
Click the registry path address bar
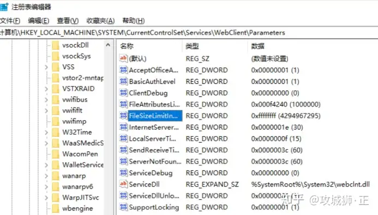click(x=189, y=33)
